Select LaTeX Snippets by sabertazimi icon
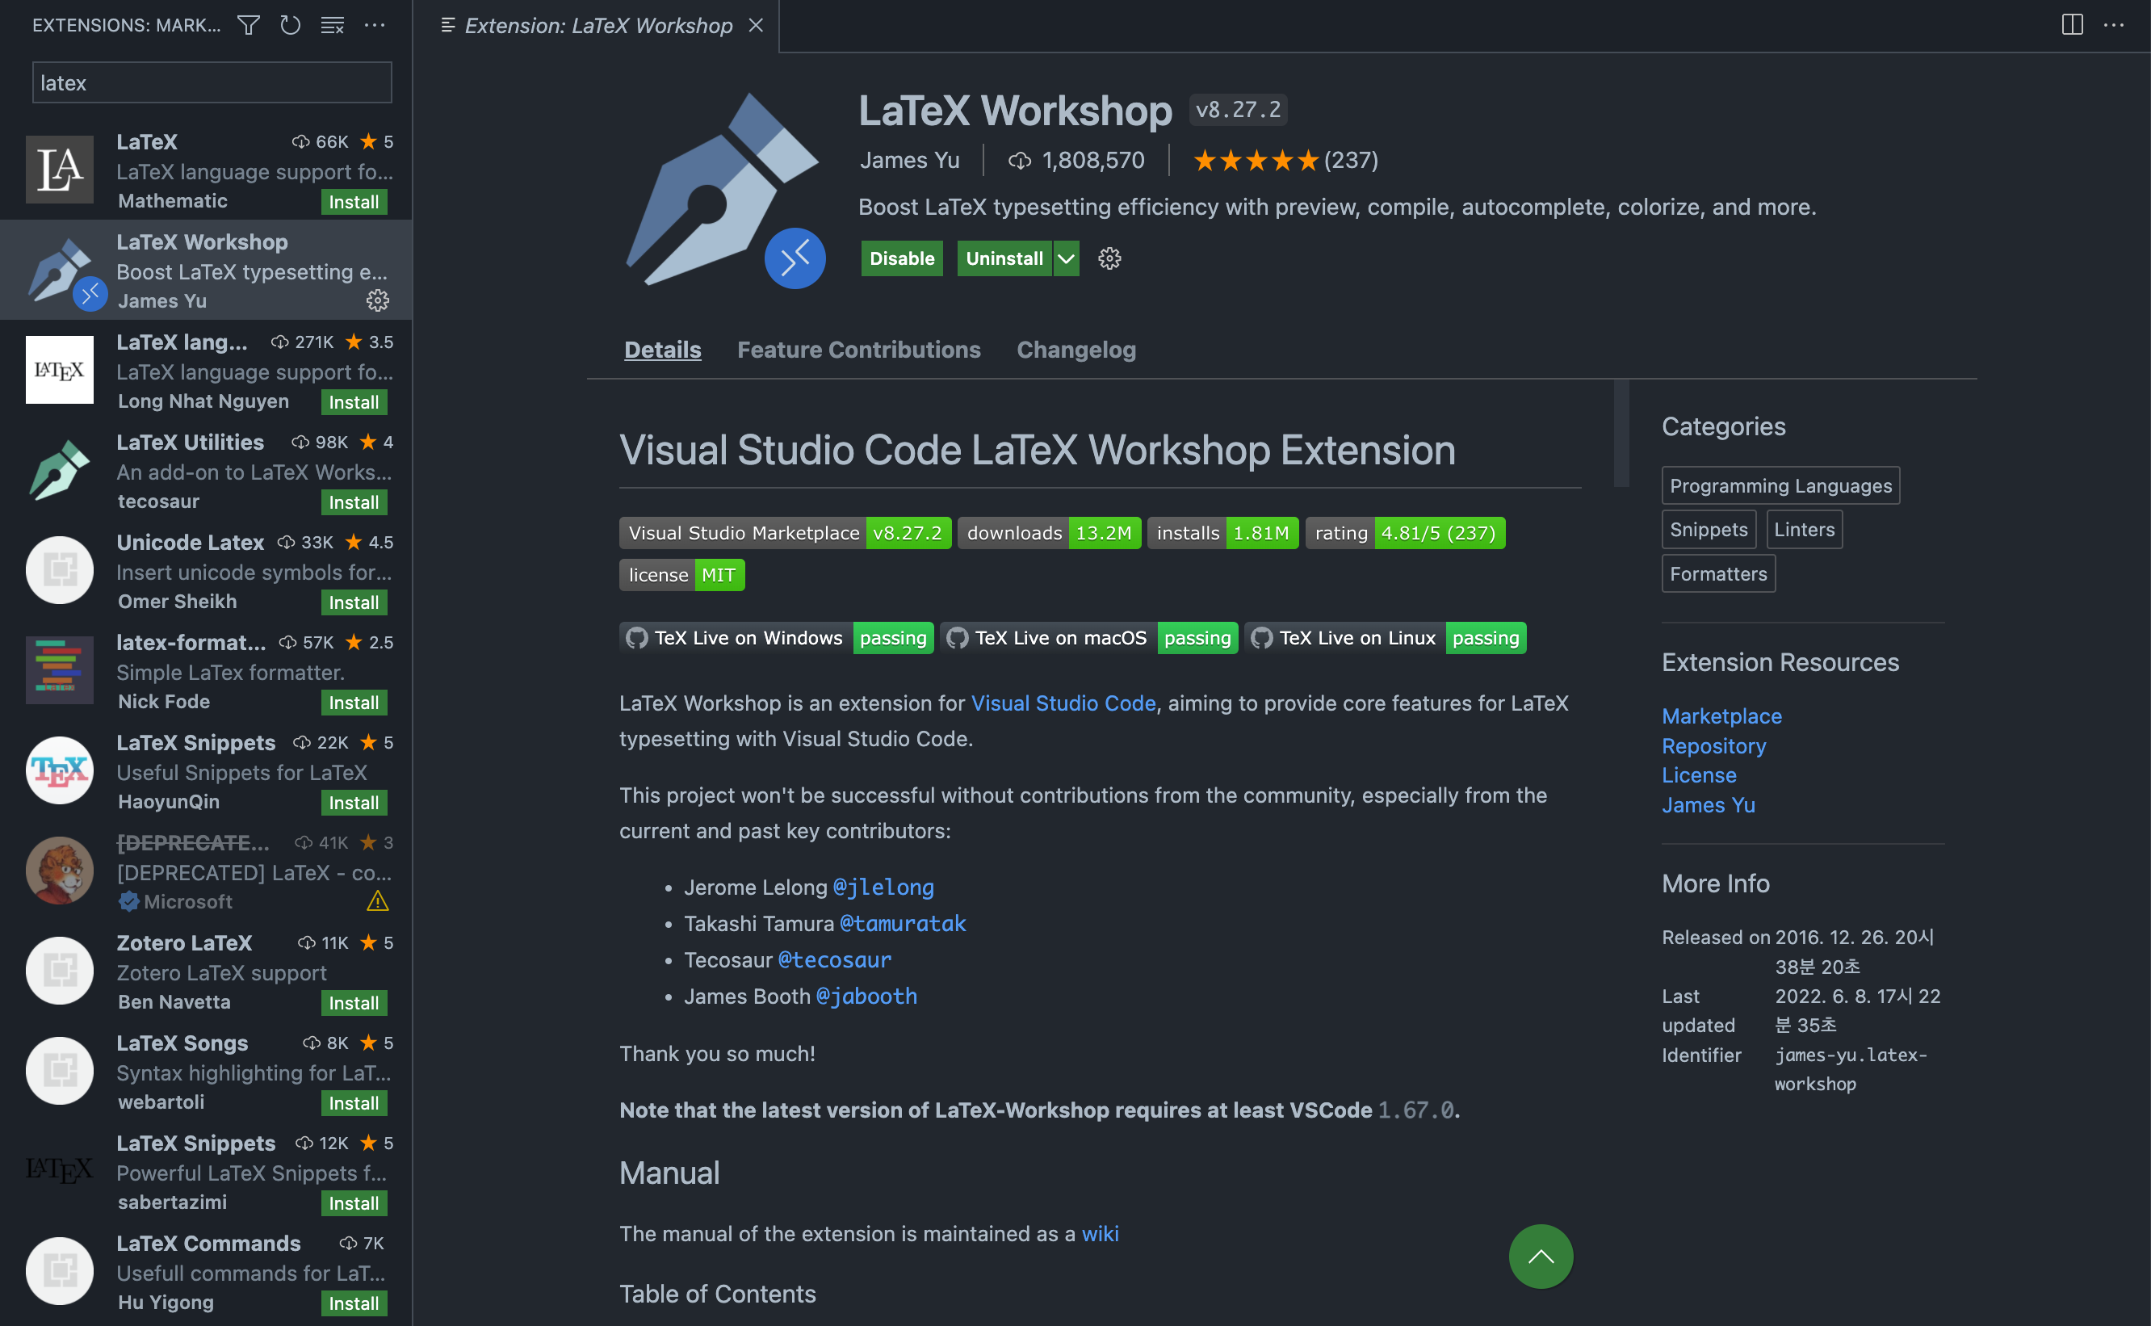The width and height of the screenshot is (2151, 1326). pyautogui.click(x=60, y=1171)
